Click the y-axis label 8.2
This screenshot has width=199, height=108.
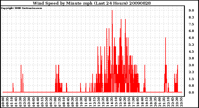[x=191, y=17]
